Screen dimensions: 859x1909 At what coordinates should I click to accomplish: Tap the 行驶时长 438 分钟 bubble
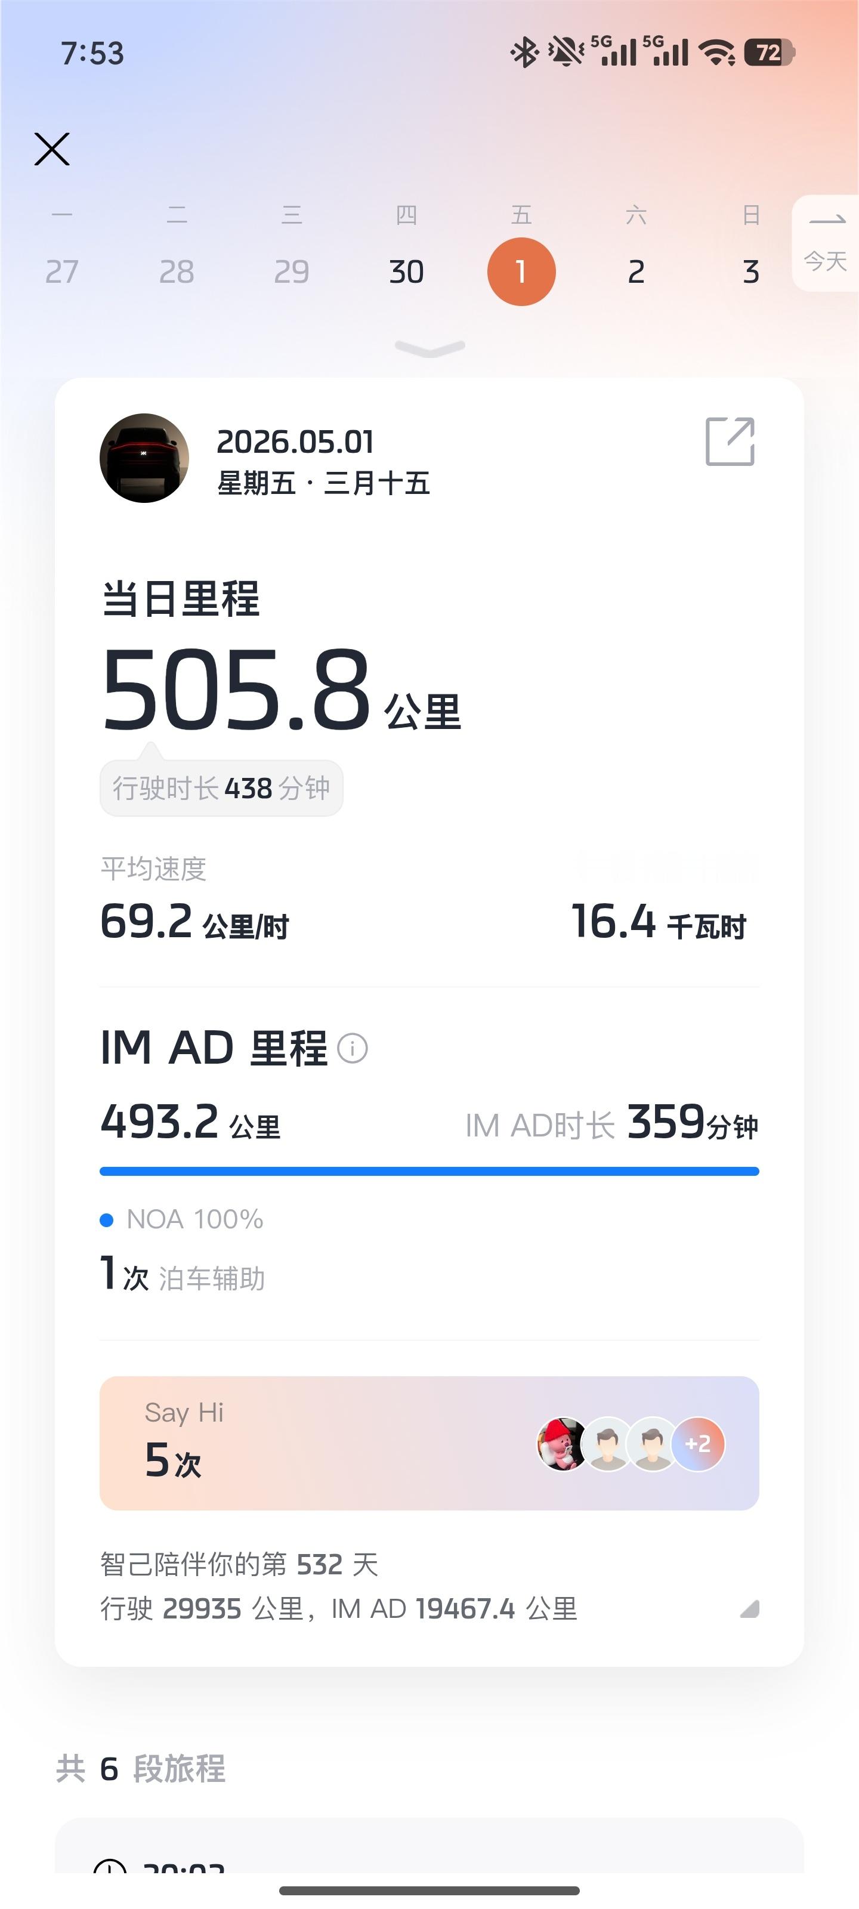[221, 787]
